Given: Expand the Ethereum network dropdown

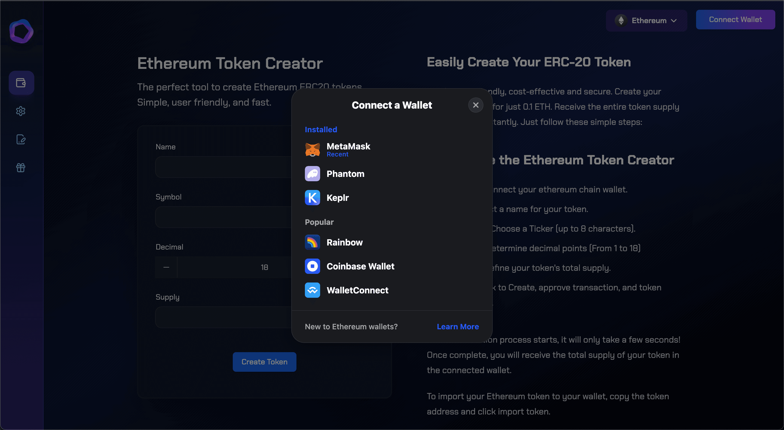Looking at the screenshot, I should [x=647, y=20].
